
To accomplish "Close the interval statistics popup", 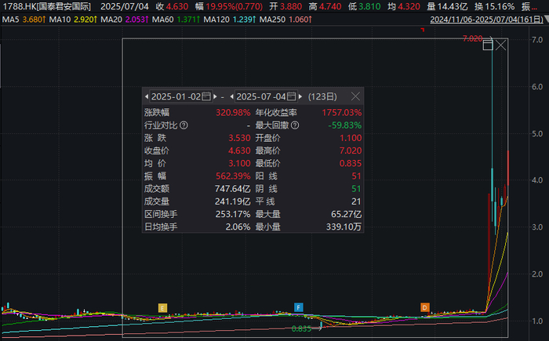I will coord(355,96).
